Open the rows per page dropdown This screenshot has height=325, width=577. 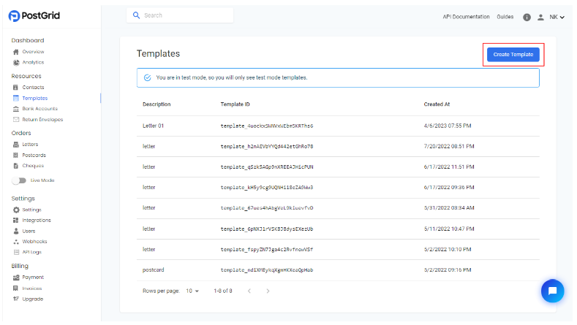tap(192, 291)
